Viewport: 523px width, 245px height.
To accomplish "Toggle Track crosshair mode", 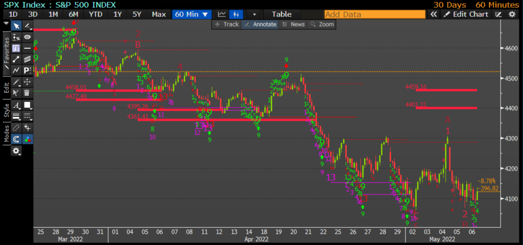I will click(x=227, y=24).
